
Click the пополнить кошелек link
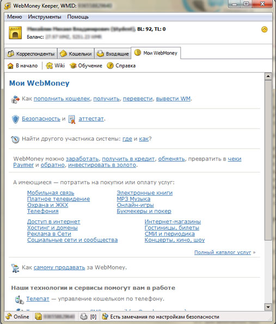(62, 99)
